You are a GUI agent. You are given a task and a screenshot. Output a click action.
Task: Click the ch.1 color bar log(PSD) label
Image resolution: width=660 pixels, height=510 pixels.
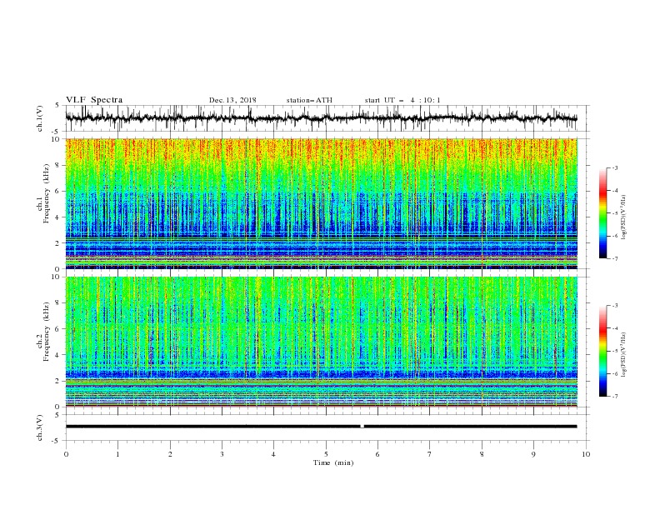[x=624, y=217]
